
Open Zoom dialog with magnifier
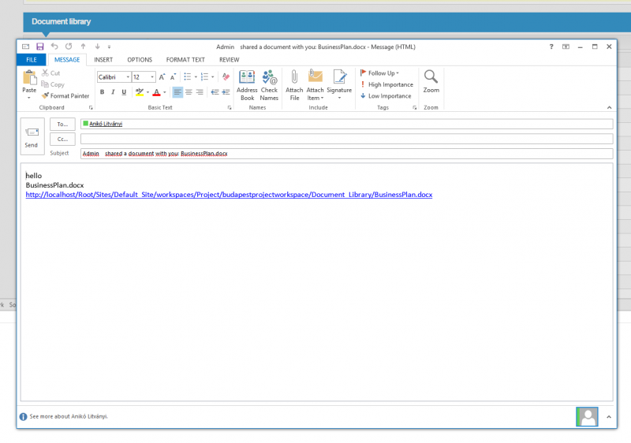click(431, 82)
